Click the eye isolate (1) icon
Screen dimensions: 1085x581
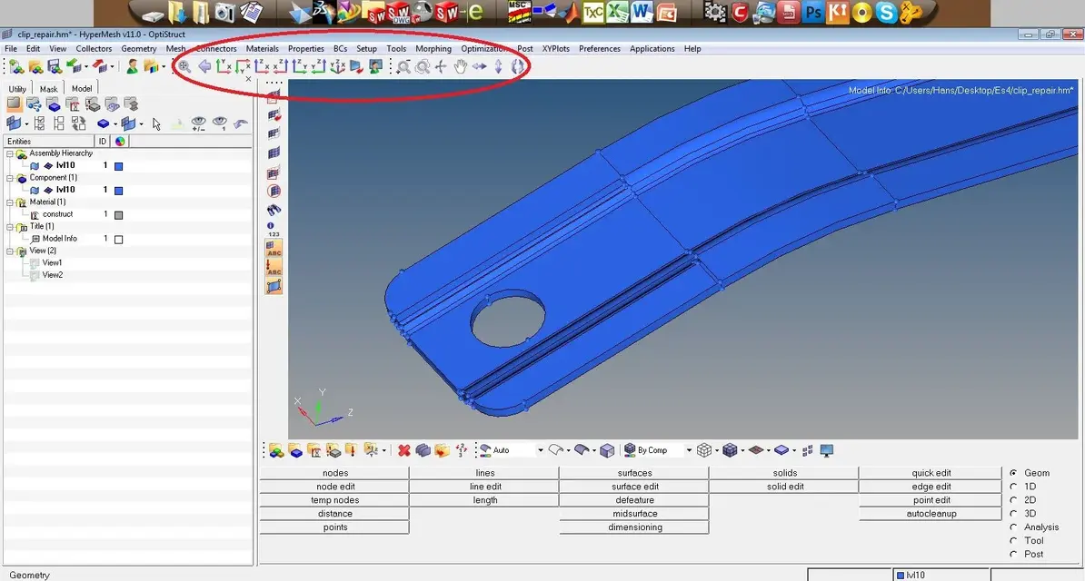coord(220,123)
